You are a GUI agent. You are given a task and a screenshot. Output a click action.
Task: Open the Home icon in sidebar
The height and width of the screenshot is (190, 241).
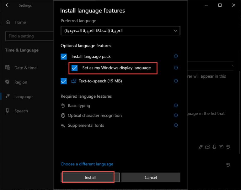(x=8, y=22)
